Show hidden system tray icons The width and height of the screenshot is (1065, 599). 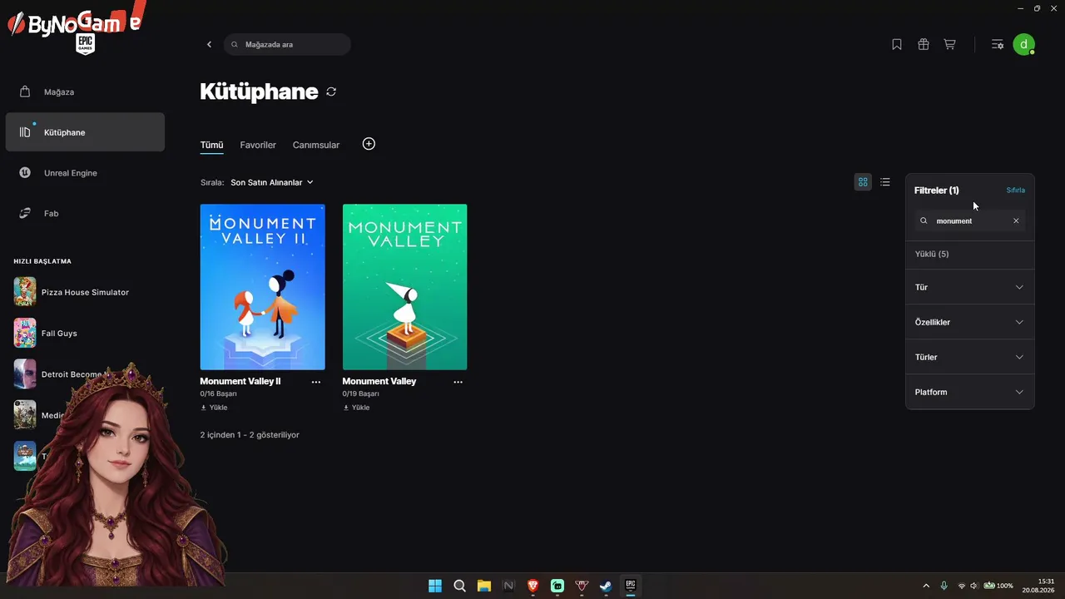(926, 586)
